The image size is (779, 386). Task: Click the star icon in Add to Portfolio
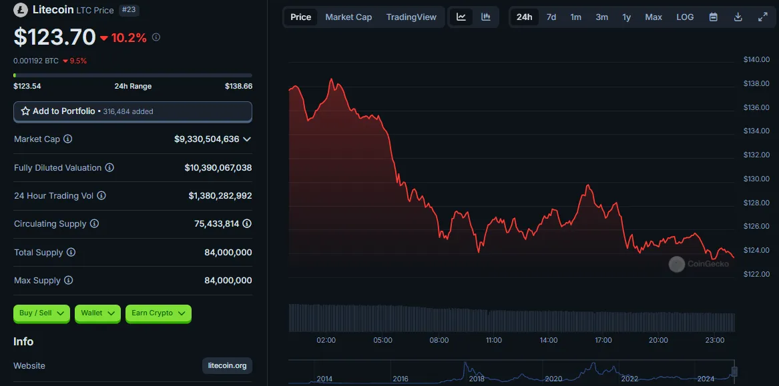pos(25,111)
